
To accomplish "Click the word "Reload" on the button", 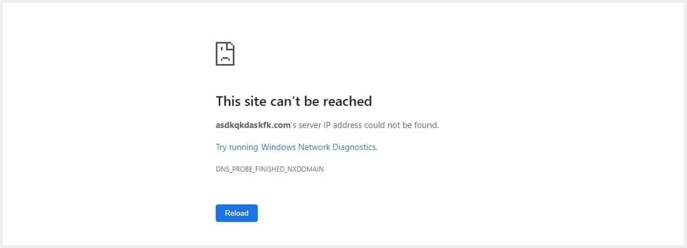I will click(237, 213).
